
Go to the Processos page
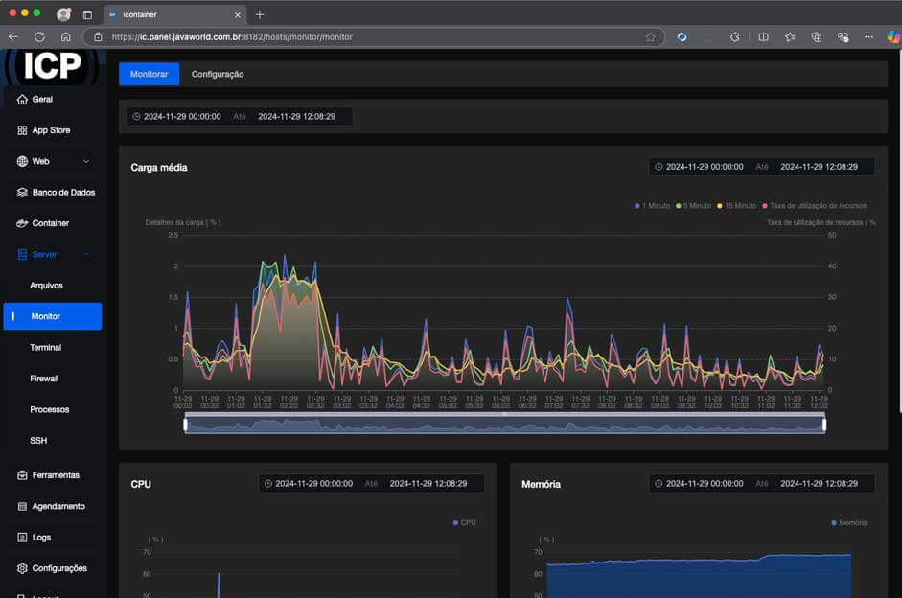click(50, 409)
